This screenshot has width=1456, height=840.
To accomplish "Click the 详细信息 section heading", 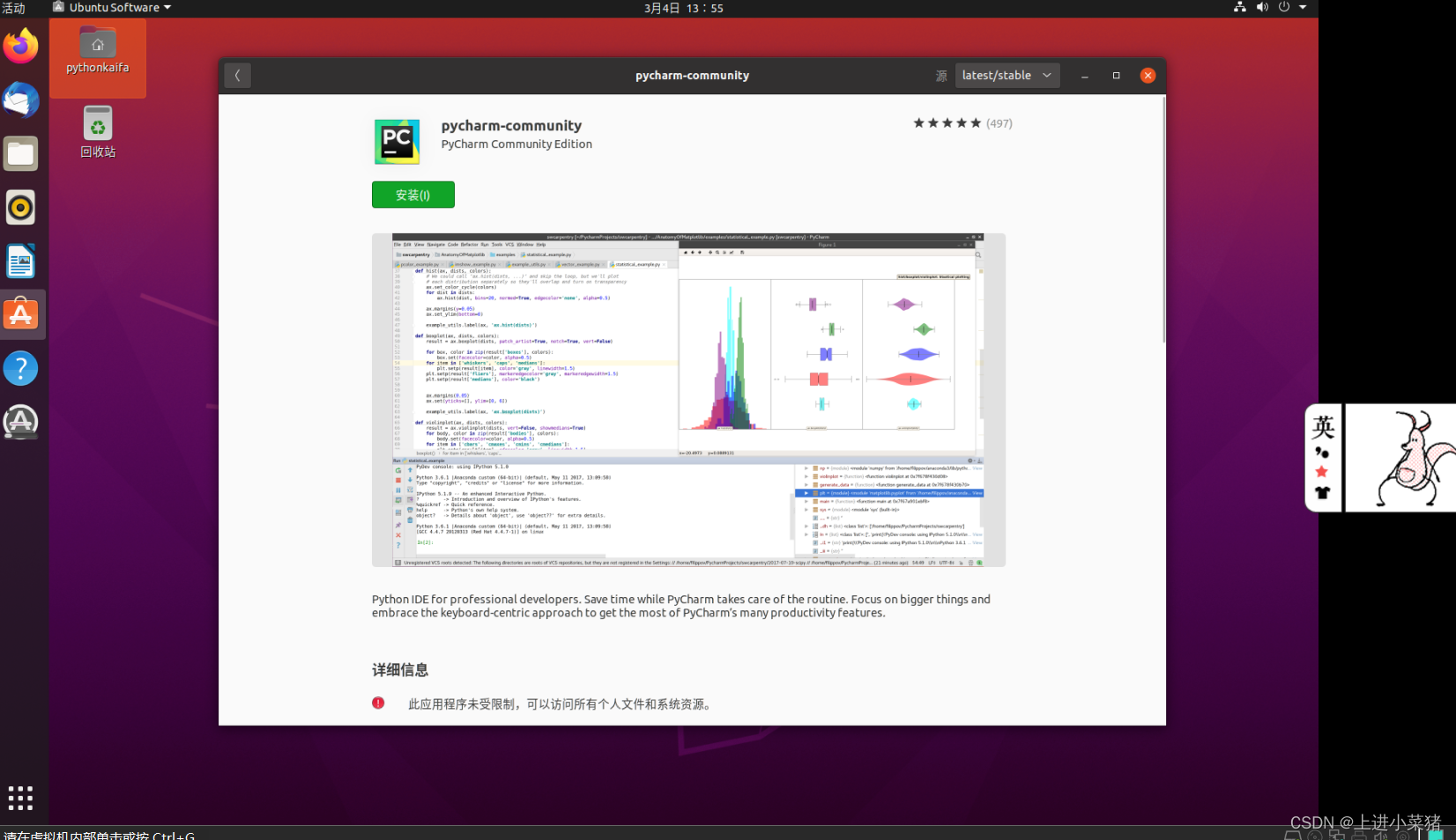I will tap(400, 670).
